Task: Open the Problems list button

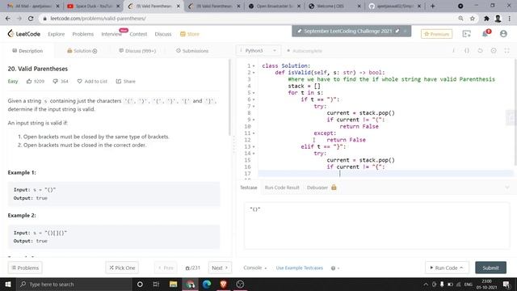Action: (25, 268)
